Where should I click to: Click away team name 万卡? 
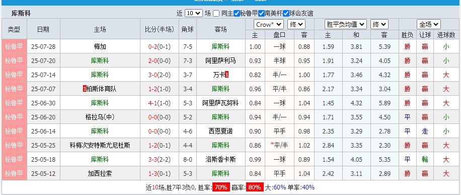click(219, 75)
